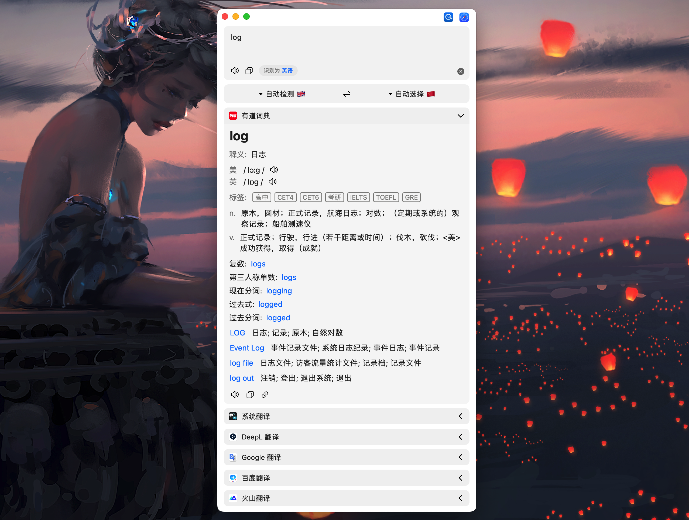
Task: Expand the DeepL 翻译 section
Action: (x=460, y=436)
